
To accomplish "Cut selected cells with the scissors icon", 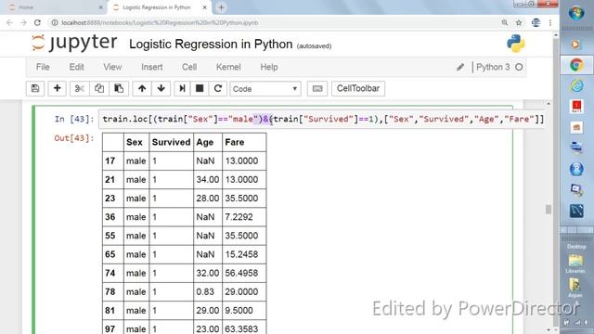I will (79, 89).
